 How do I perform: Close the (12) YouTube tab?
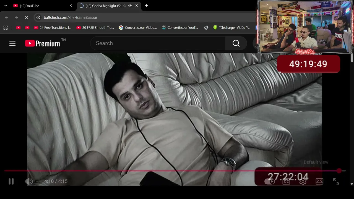(71, 6)
